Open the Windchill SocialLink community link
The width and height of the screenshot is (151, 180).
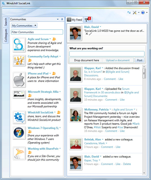point(41,112)
